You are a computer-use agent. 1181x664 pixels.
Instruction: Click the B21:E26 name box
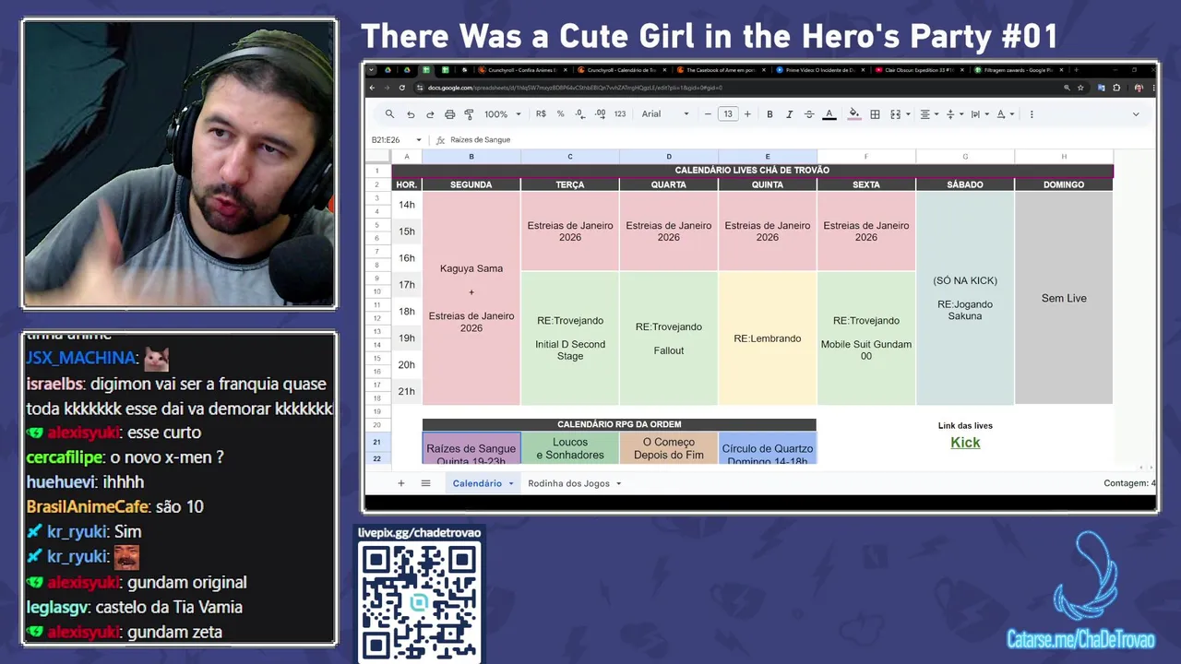[x=397, y=140]
